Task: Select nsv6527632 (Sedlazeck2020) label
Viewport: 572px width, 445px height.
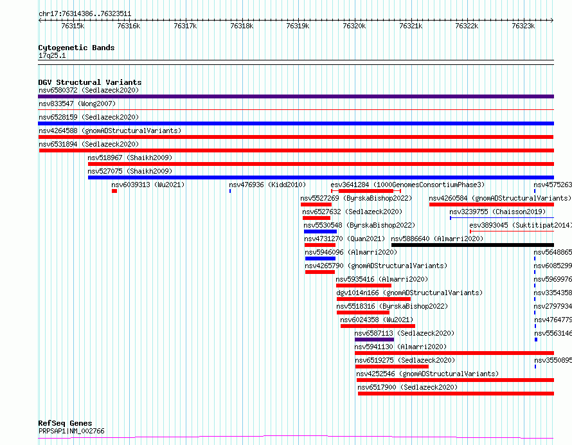Action: point(352,212)
